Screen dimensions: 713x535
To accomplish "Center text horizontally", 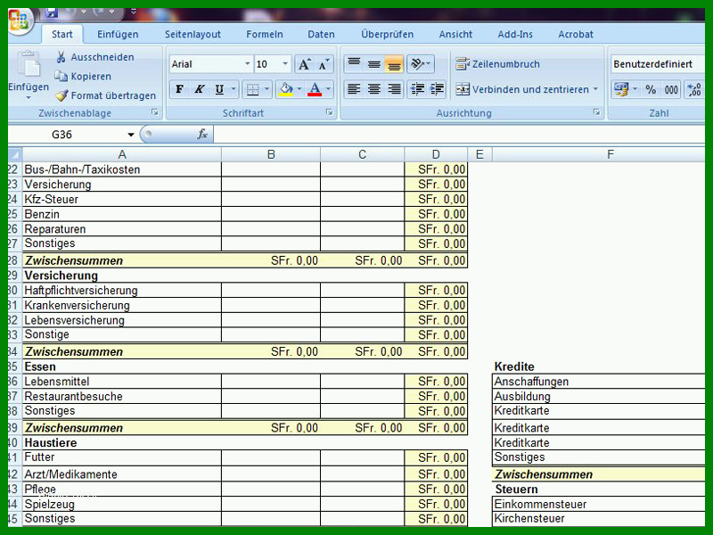I will [373, 88].
